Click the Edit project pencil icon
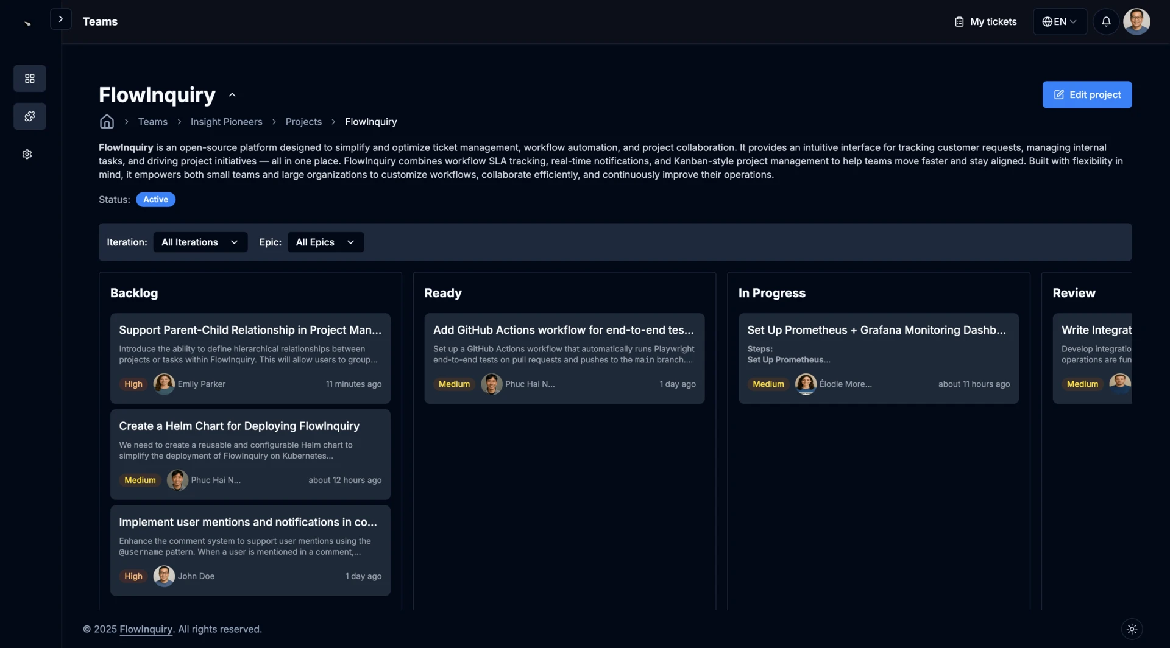This screenshot has width=1170, height=648. (1060, 94)
